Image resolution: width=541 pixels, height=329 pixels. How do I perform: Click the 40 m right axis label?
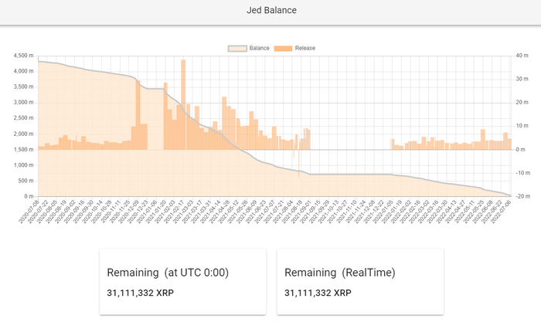click(x=521, y=56)
